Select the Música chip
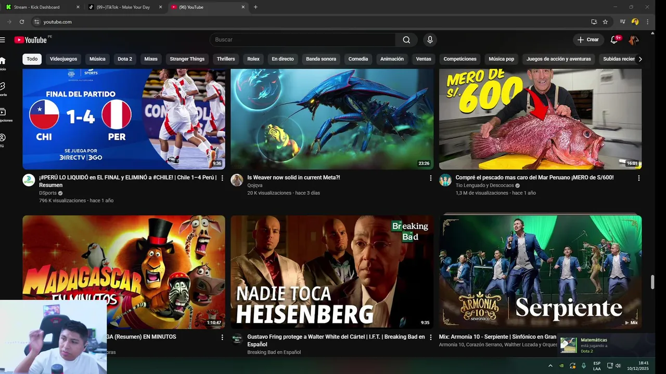This screenshot has height=374, width=666. point(97,59)
